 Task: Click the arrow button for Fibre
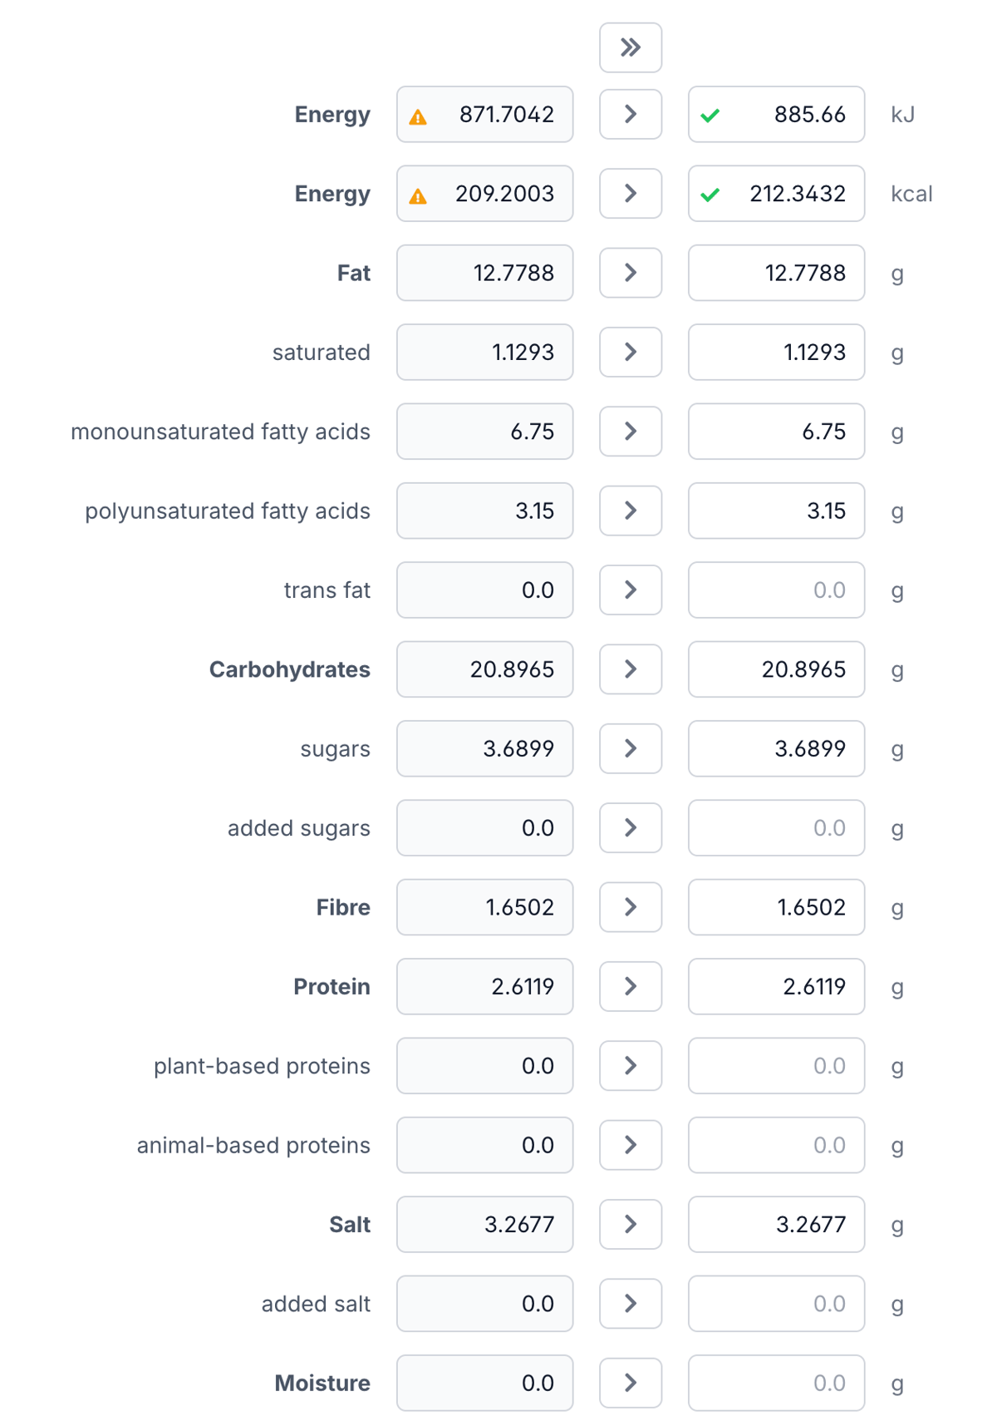630,907
